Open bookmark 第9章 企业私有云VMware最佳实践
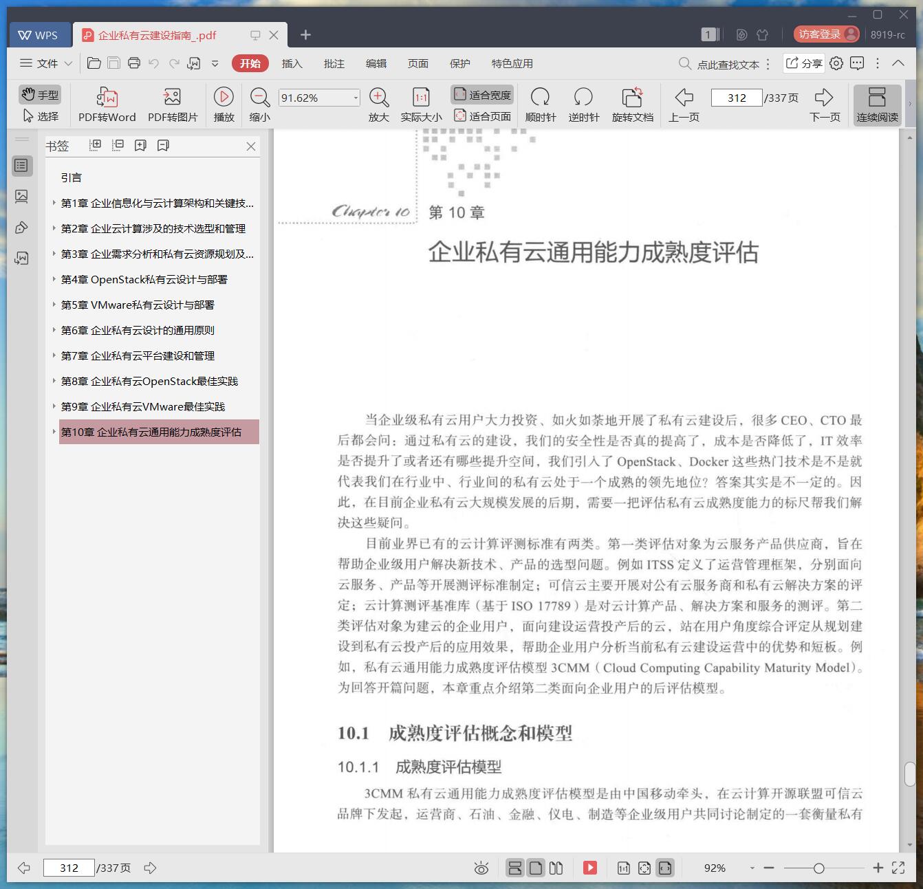The image size is (923, 889). [143, 406]
